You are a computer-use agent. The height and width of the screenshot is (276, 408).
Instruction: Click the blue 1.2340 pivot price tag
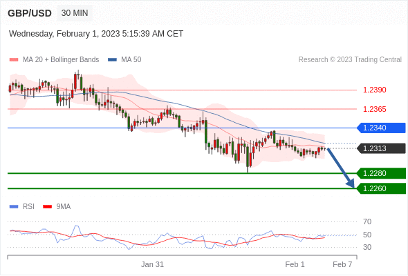[381, 128]
